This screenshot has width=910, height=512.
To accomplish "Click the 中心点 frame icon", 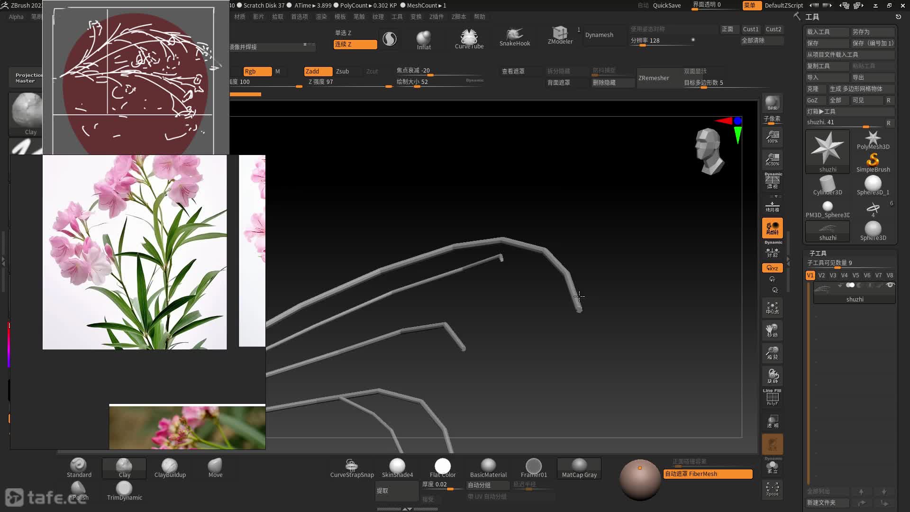I will pos(772,308).
